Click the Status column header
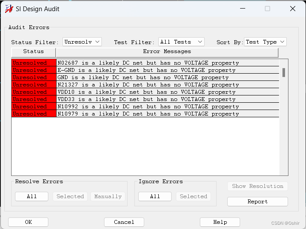The height and width of the screenshot is (229, 306). [x=33, y=52]
